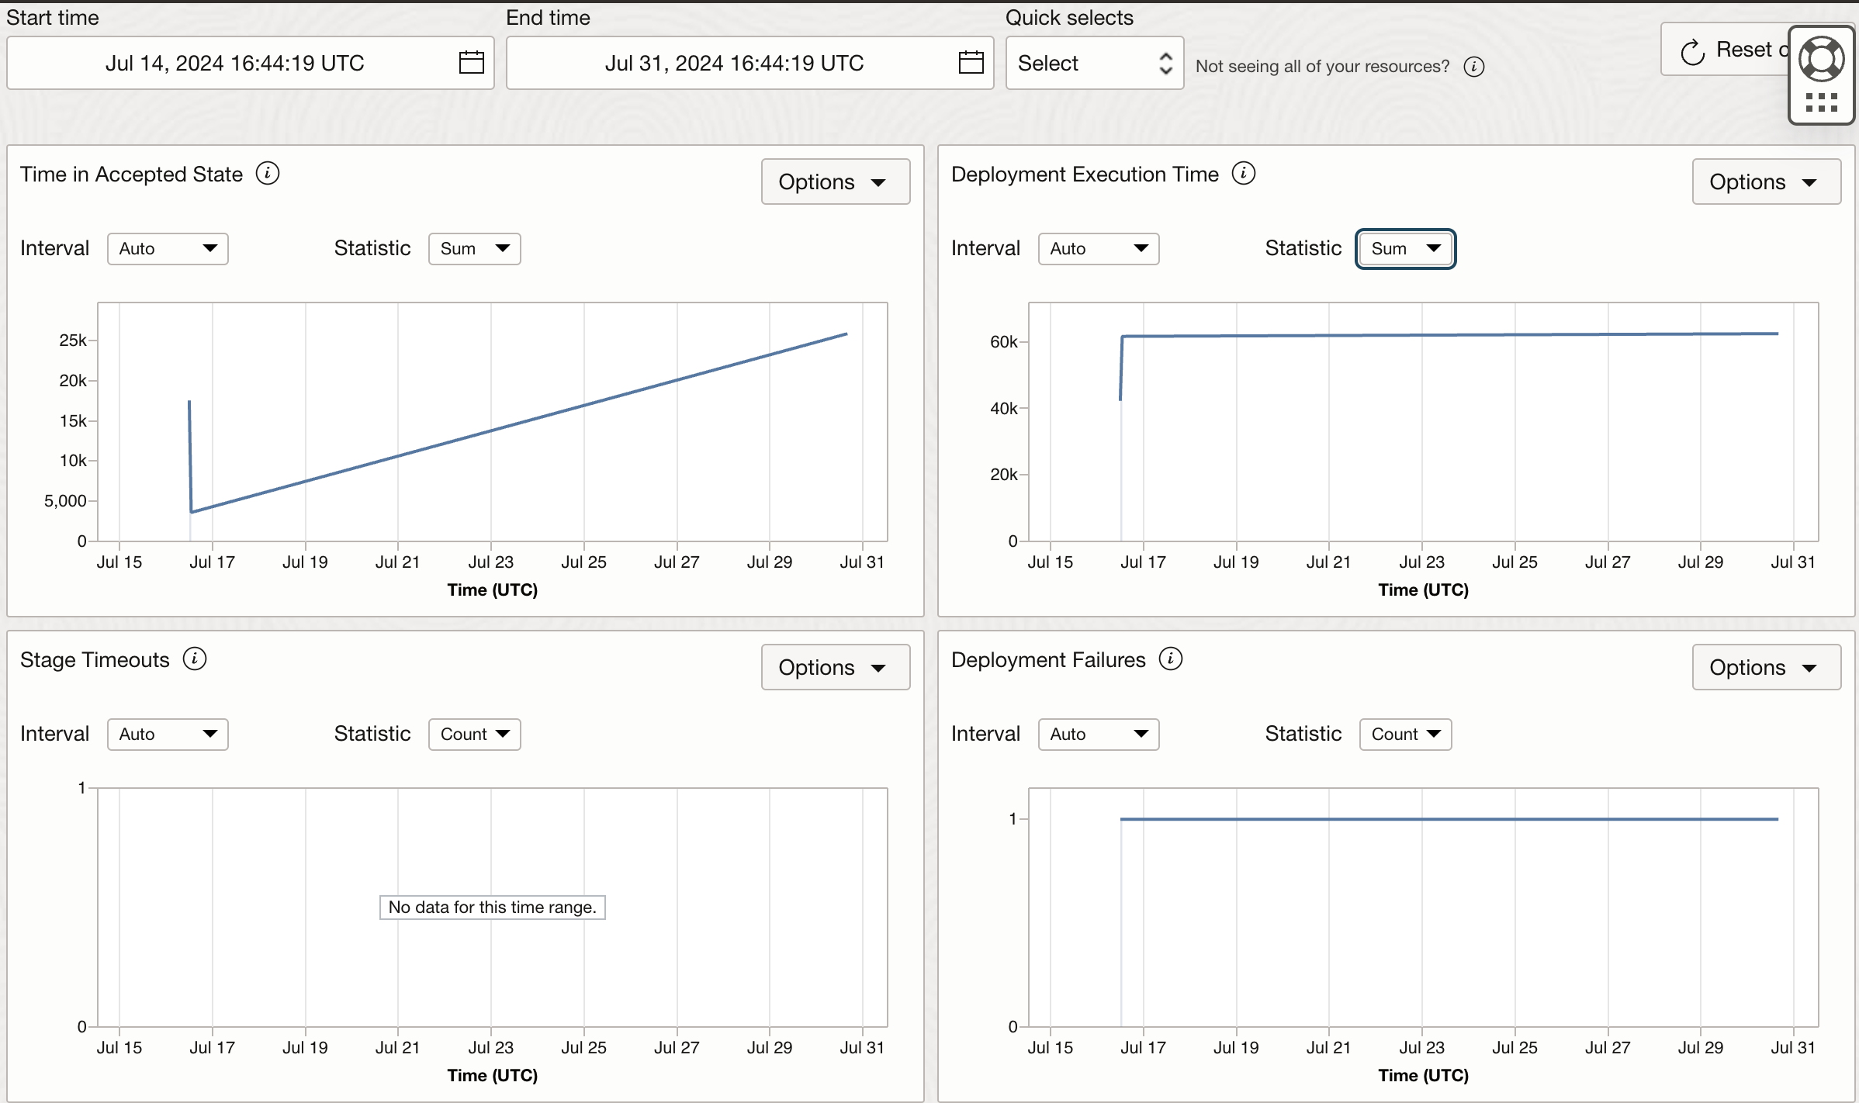Open Sum statistic dropdown for Deployment Execution Time
The height and width of the screenshot is (1103, 1859).
point(1404,248)
